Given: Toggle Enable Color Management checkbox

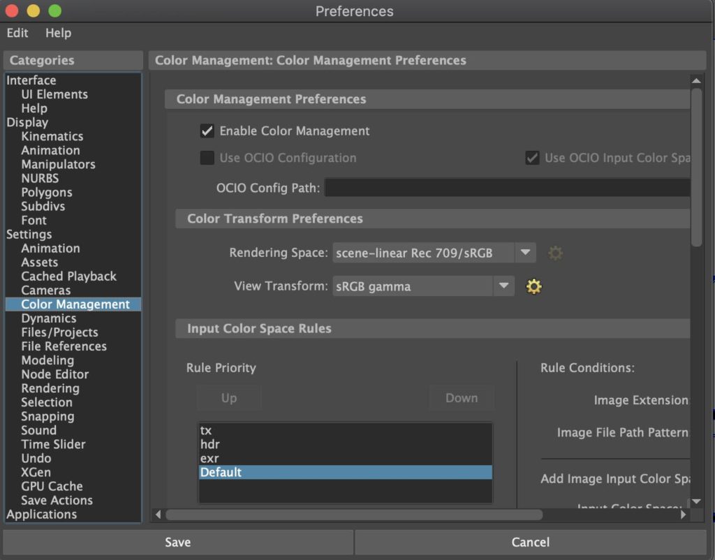Looking at the screenshot, I should tap(207, 131).
